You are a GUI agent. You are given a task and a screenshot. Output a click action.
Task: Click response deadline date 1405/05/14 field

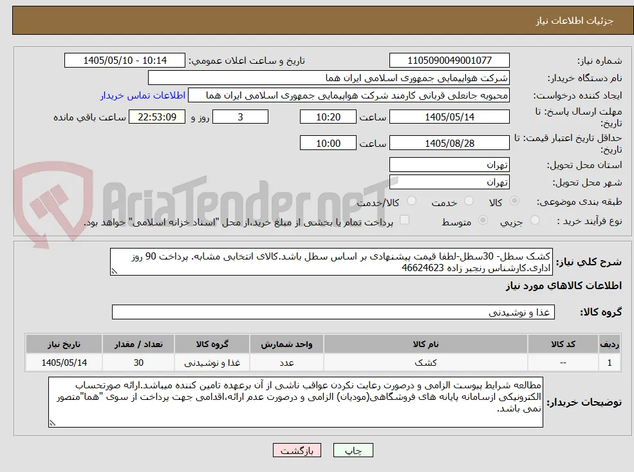(449, 117)
